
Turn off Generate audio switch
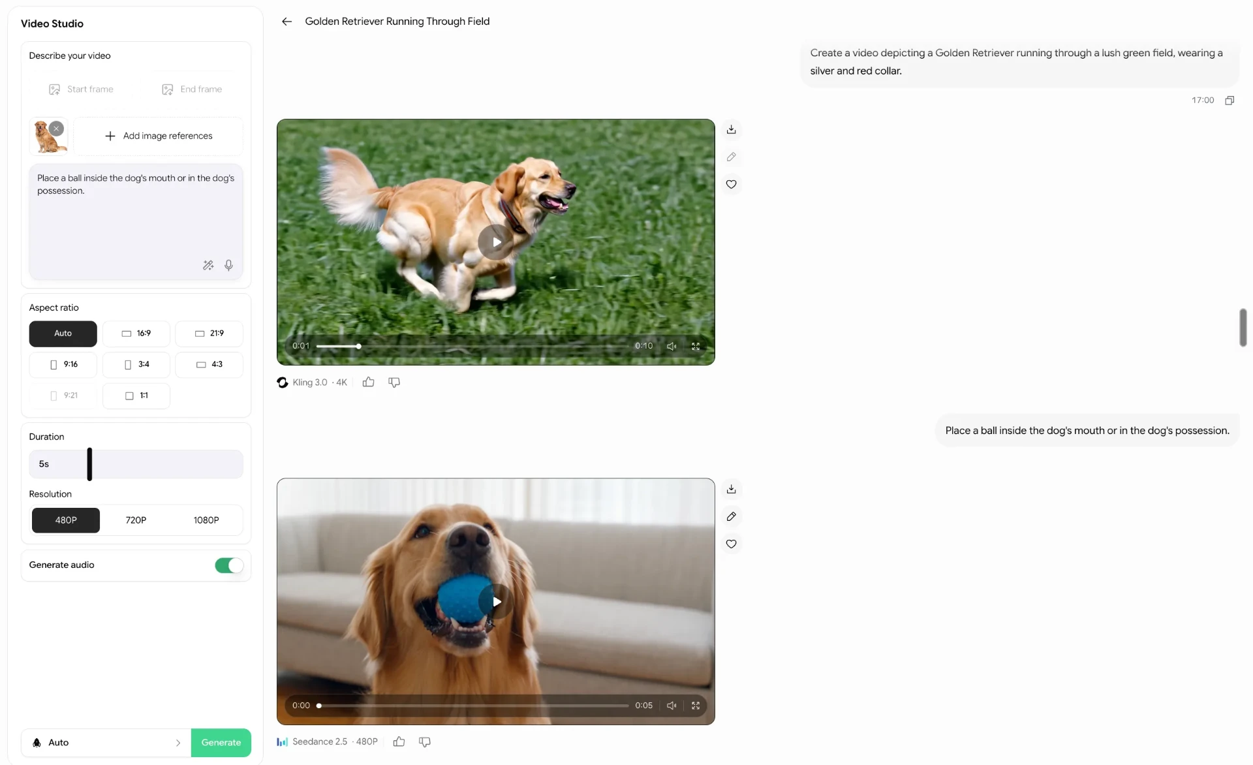pos(229,565)
